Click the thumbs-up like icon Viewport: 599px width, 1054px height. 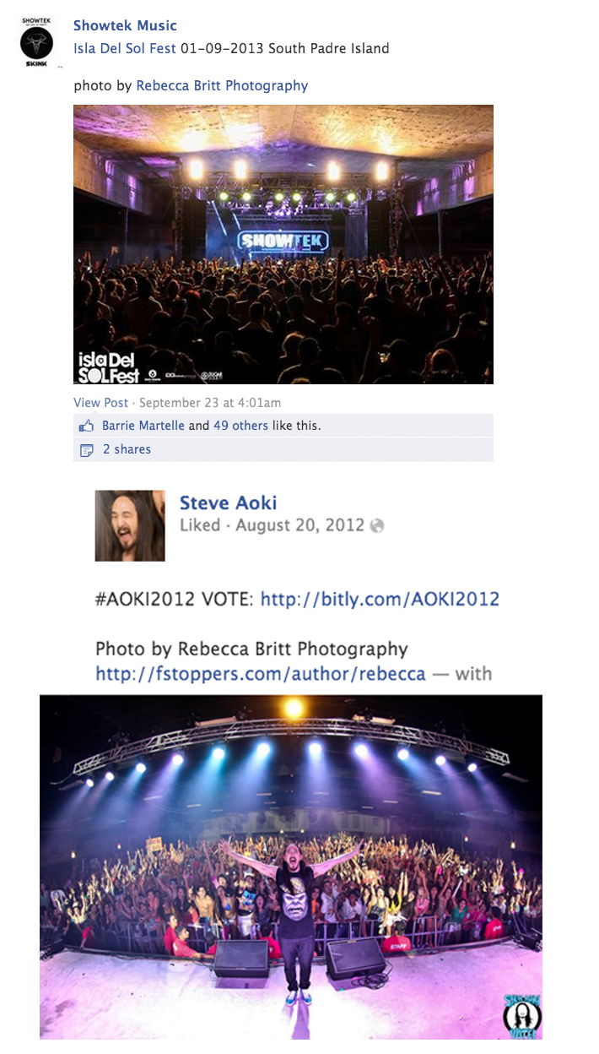[x=85, y=426]
